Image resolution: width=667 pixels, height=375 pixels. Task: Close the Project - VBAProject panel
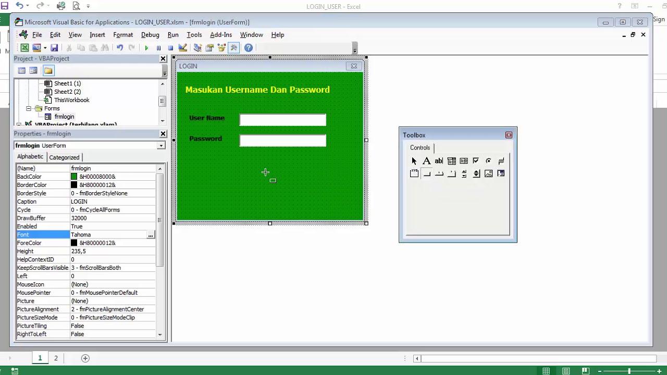163,59
